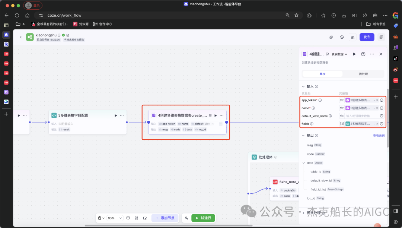Switch to the 批处理 tab

coord(363,74)
